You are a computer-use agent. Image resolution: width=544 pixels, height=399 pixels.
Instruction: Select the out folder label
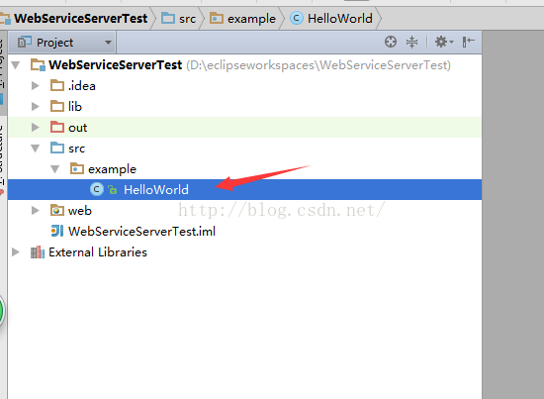(x=78, y=128)
